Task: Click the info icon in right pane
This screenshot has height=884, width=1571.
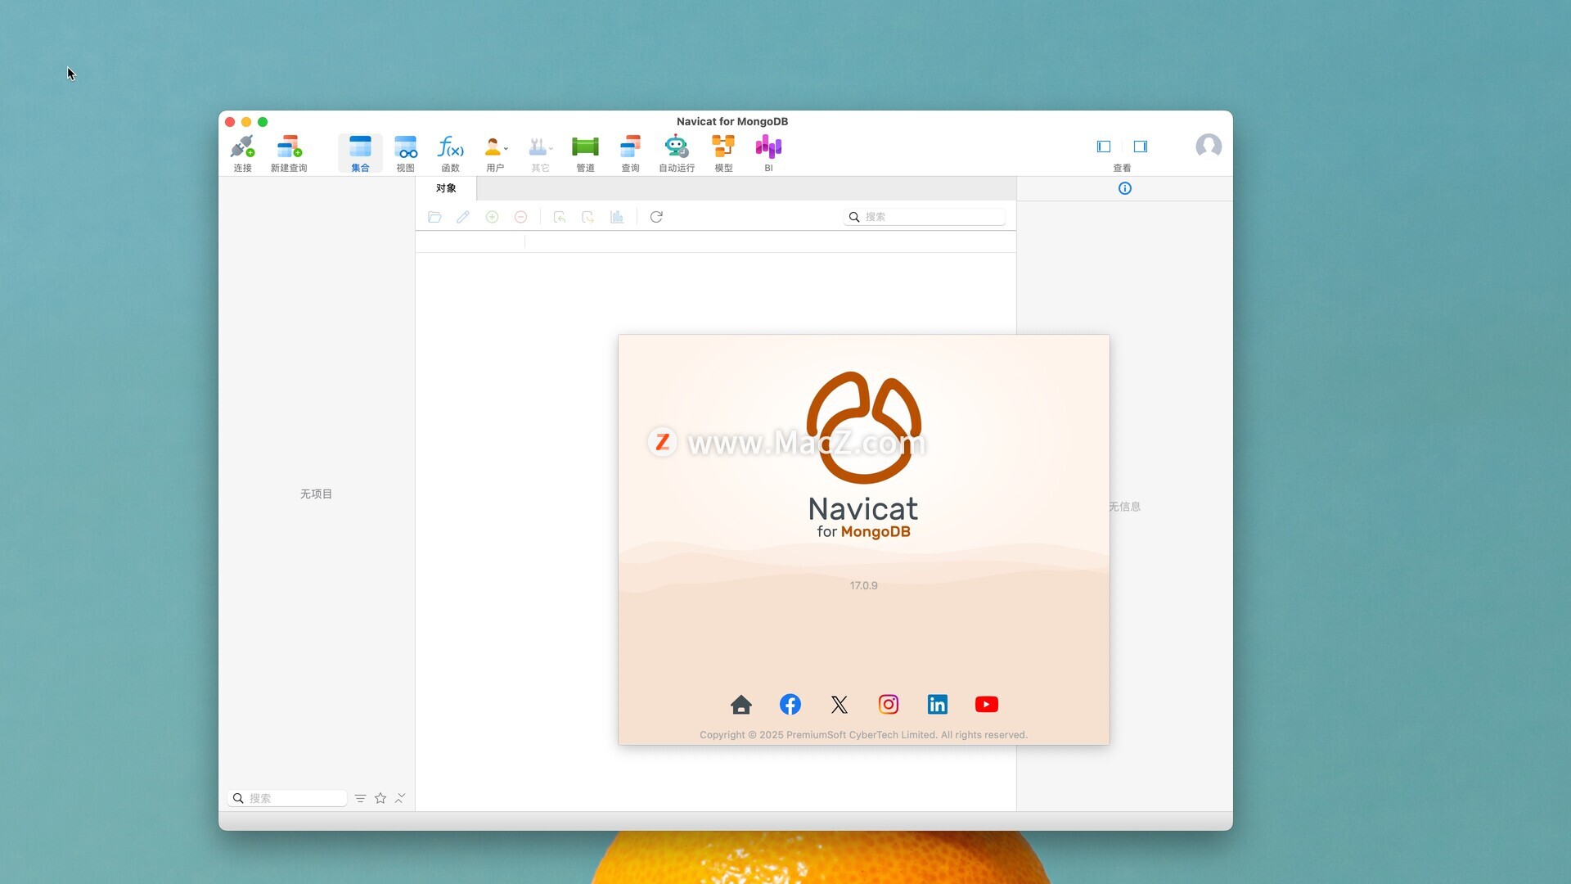Action: coord(1125,188)
